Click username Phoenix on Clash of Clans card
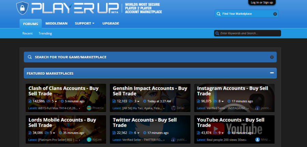Viewport: 307px width, 147px height. click(x=98, y=108)
